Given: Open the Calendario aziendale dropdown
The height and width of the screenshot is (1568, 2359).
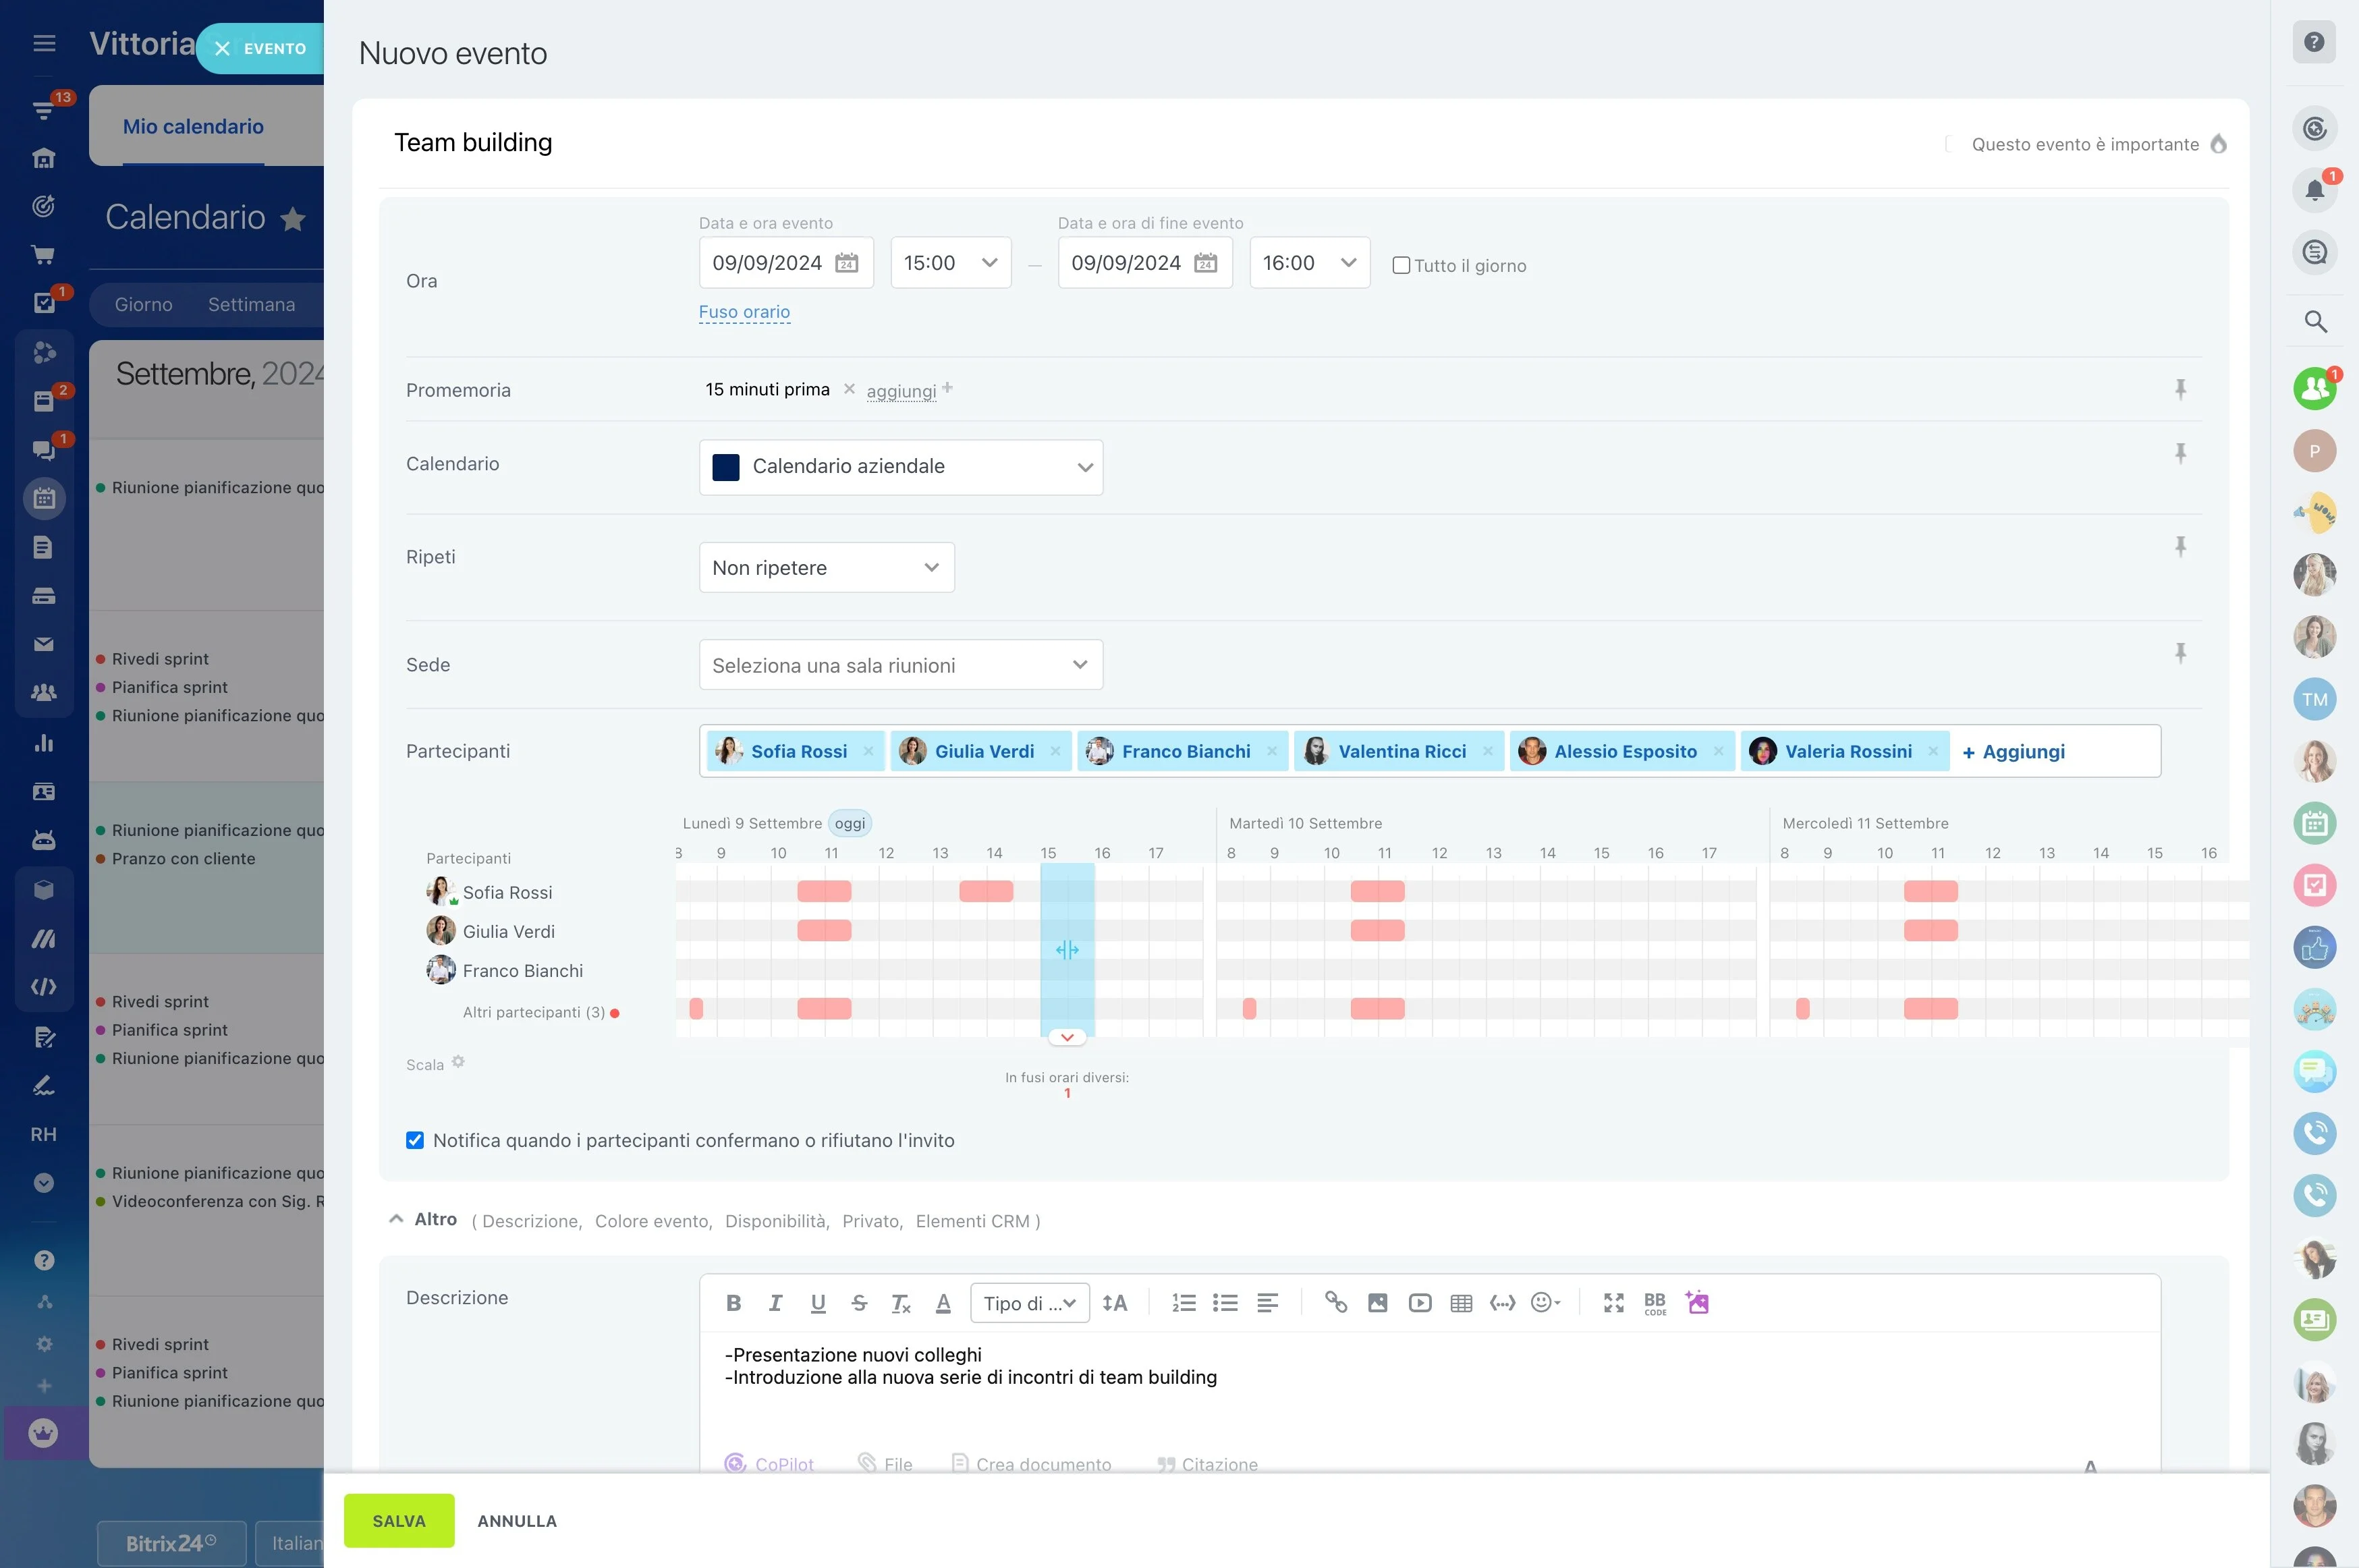Looking at the screenshot, I should click(x=901, y=467).
